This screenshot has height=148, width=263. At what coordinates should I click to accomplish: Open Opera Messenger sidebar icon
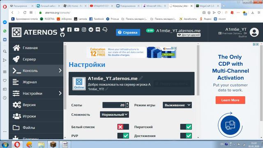point(5,22)
